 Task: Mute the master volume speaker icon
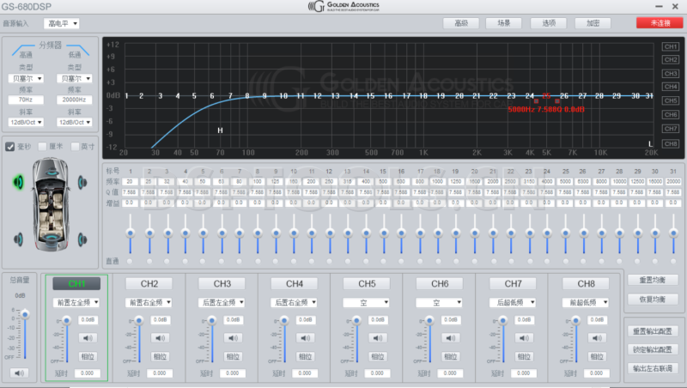point(18,373)
